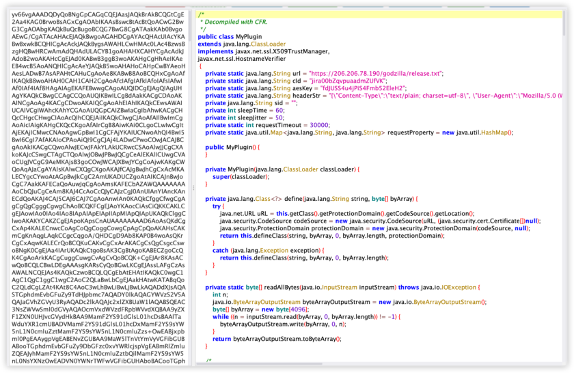Click the "new java.io.ByteArrayOutputStream()" line
This screenshot has height=373, width=574.
click(x=350, y=302)
